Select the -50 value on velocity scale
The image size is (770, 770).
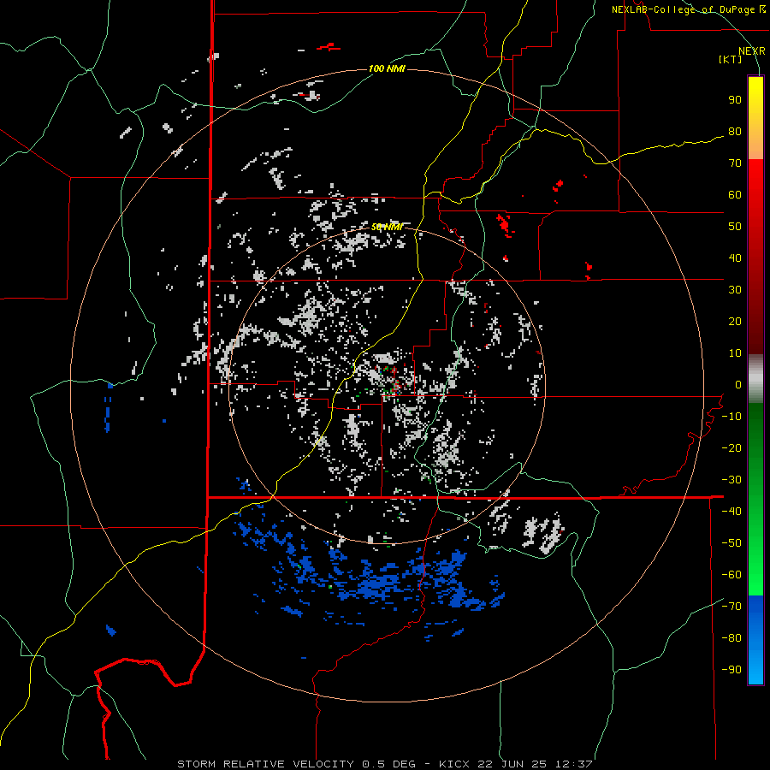pos(731,542)
